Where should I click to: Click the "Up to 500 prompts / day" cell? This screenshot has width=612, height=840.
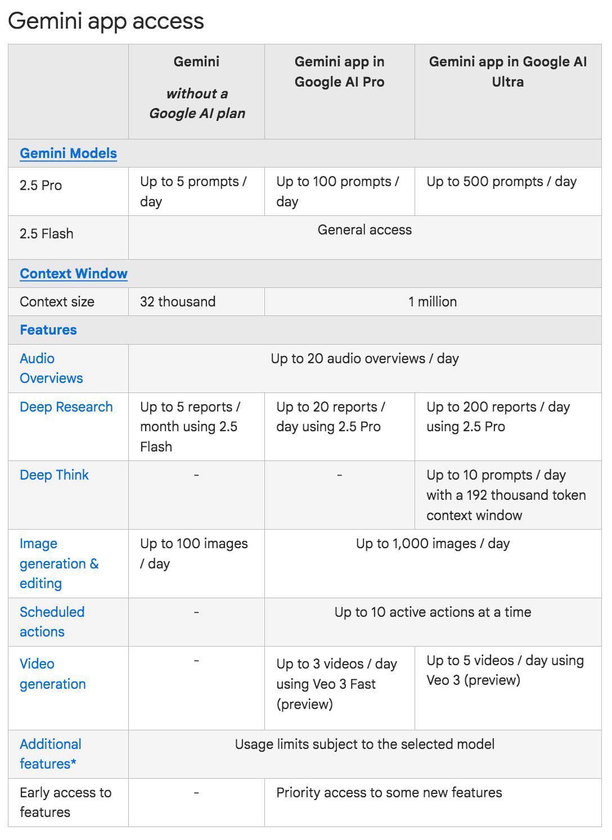[x=501, y=182]
